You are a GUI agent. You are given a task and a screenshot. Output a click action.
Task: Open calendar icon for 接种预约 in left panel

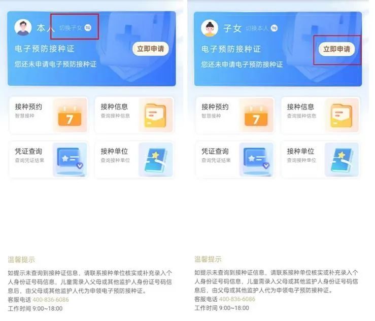coord(70,116)
